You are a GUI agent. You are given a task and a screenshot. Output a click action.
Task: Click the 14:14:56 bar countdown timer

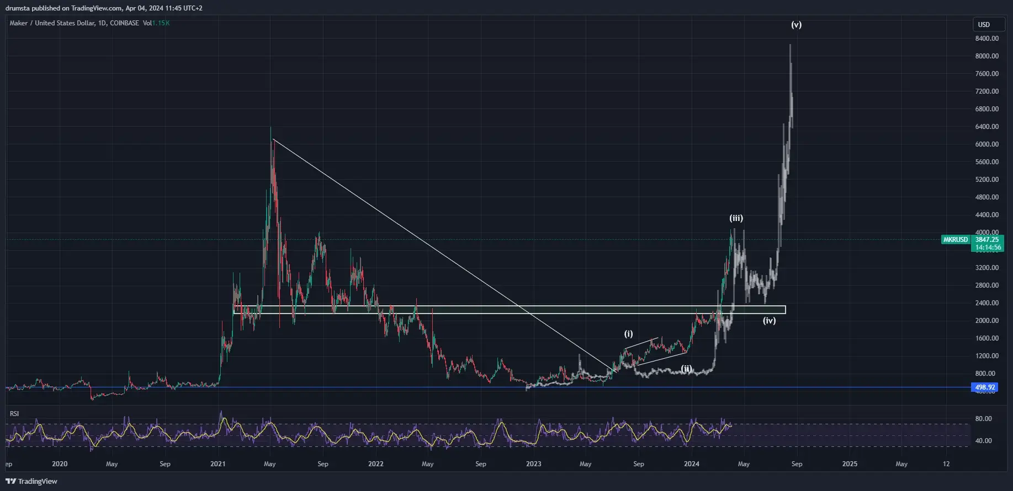pyautogui.click(x=988, y=247)
